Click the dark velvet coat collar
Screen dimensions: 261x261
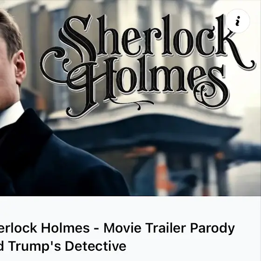[25, 133]
